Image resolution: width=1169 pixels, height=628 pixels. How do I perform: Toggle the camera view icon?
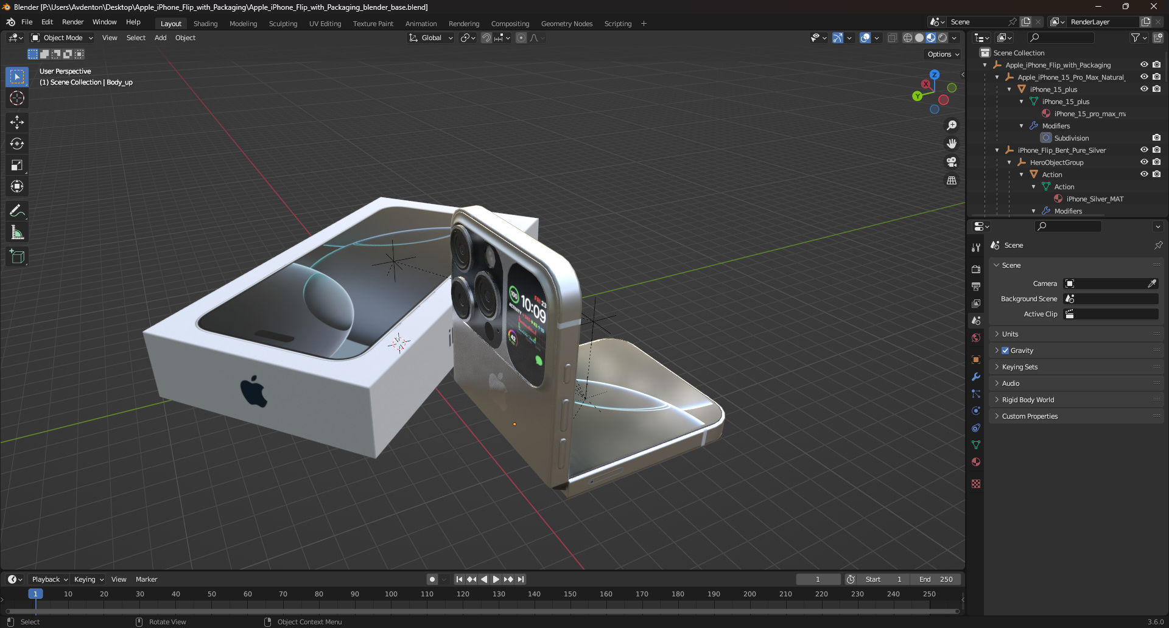pos(952,162)
